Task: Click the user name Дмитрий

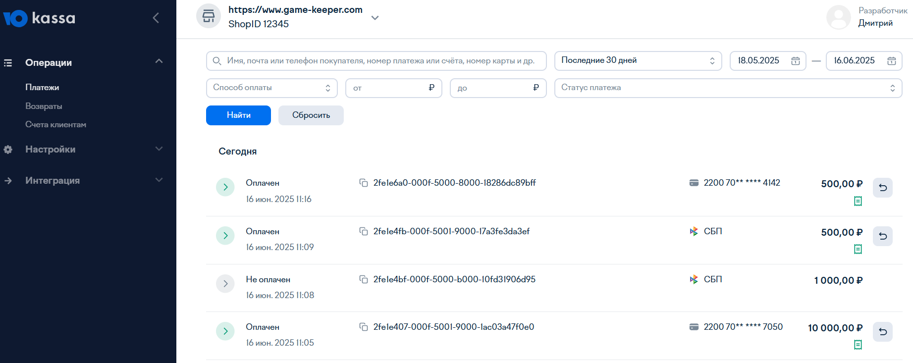Action: (x=875, y=23)
